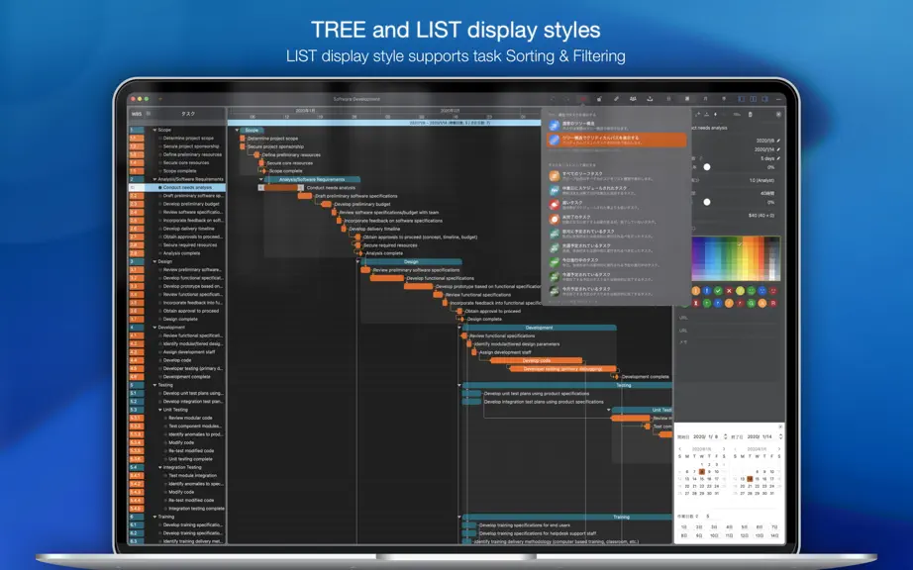Viewport: 913px width, 570px height.
Task: Click the link attachment icon in the toolbar
Action: click(x=616, y=99)
